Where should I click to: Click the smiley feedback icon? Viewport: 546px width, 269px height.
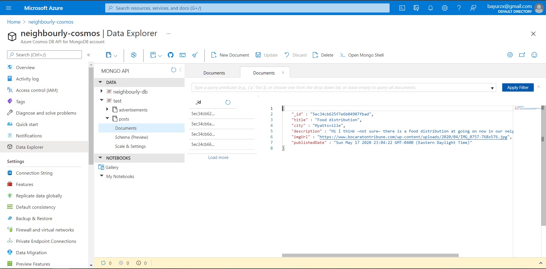pos(534,55)
